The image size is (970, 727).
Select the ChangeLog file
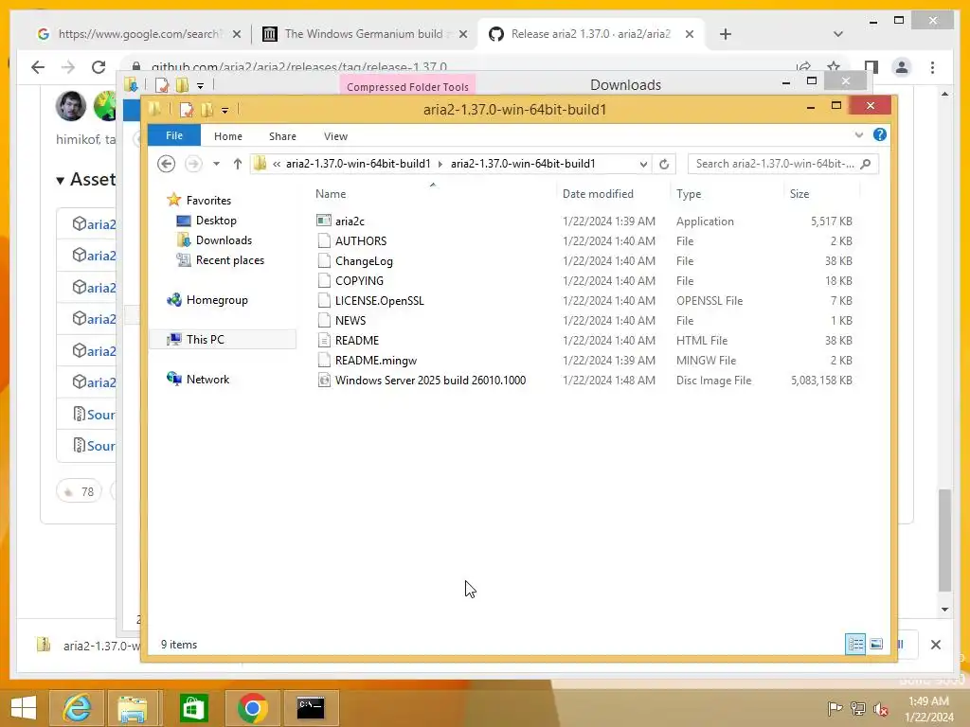coord(364,261)
